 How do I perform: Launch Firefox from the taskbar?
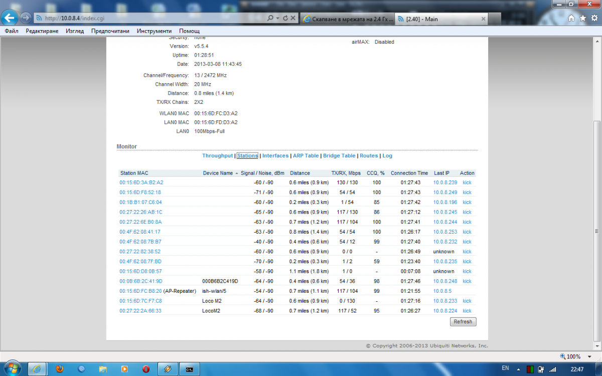click(60, 368)
